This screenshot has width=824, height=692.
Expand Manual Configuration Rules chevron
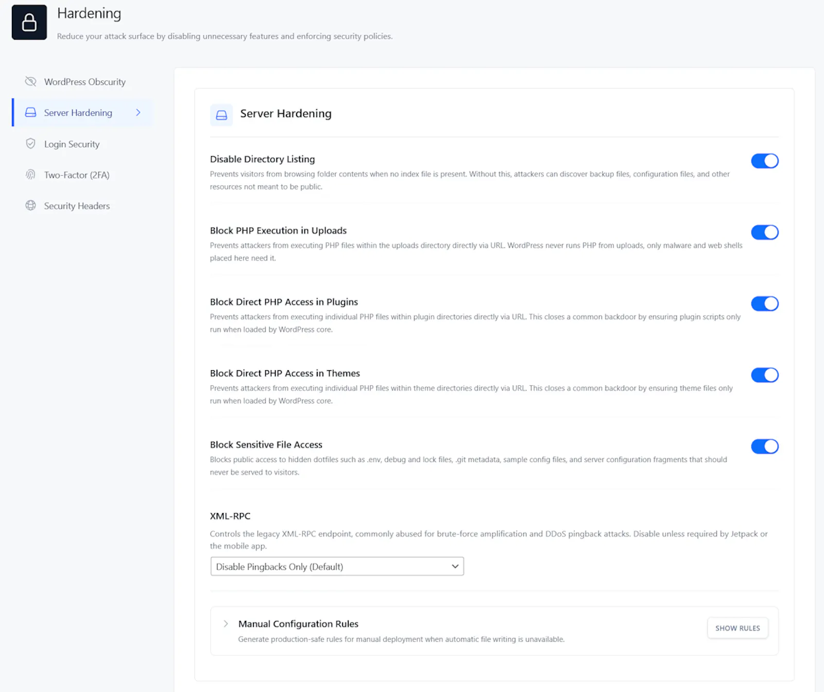pos(226,624)
